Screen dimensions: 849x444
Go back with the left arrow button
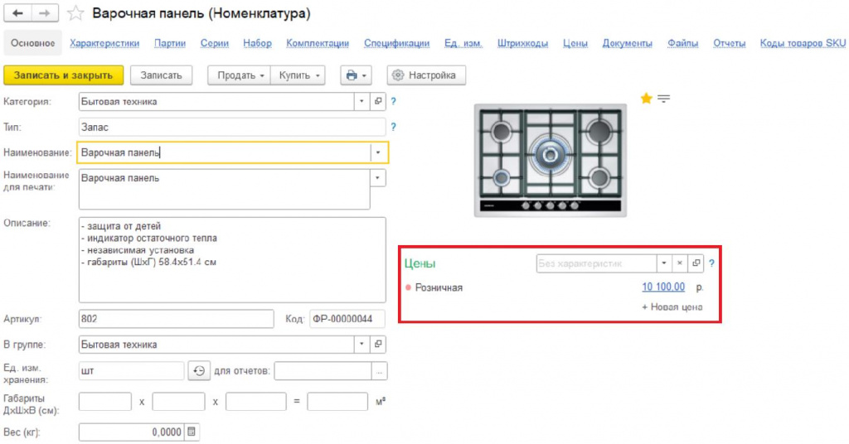point(18,13)
